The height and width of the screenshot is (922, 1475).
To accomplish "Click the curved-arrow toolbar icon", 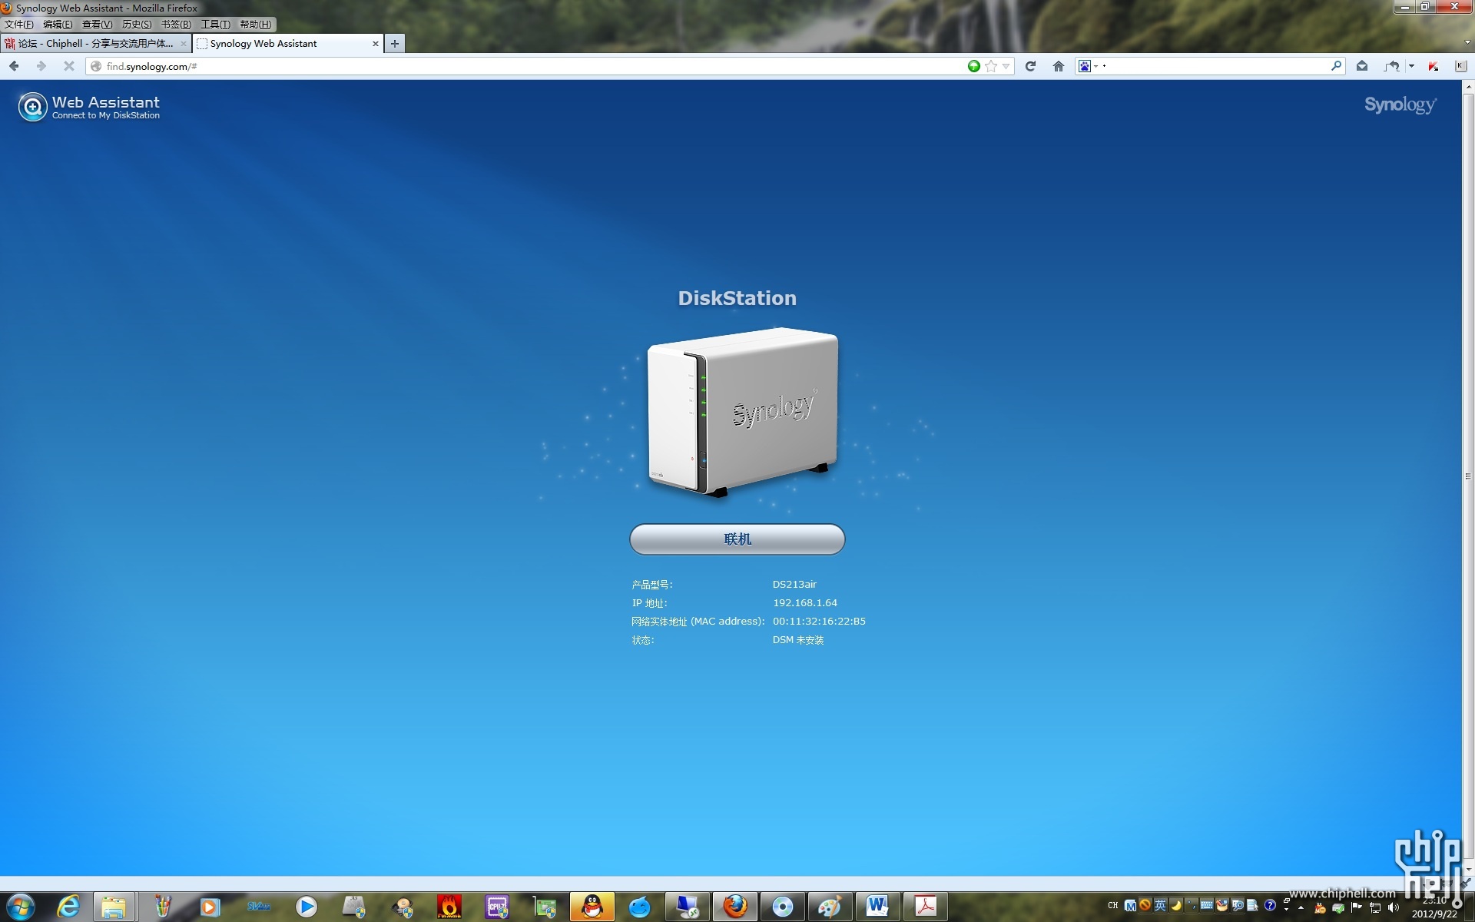I will pyautogui.click(x=1392, y=66).
